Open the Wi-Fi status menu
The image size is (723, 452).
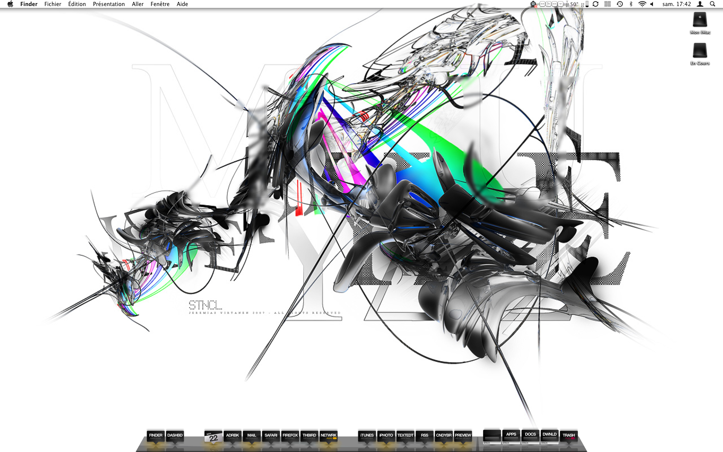click(x=642, y=4)
